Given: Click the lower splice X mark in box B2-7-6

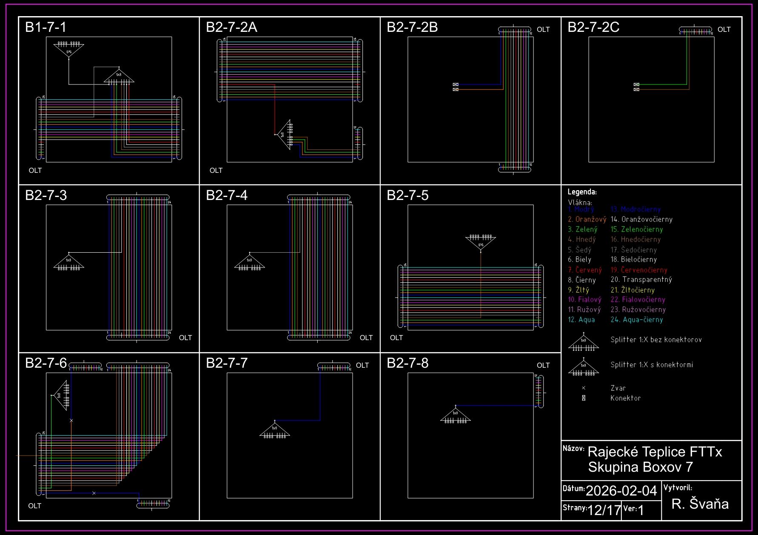Looking at the screenshot, I should click(x=94, y=493).
